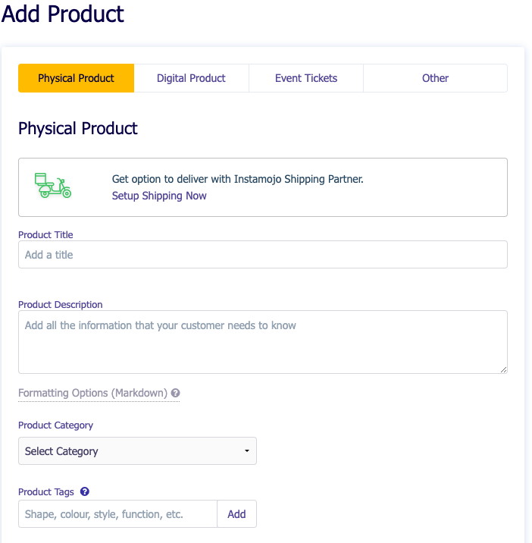Focus the Product Title input field

click(x=262, y=255)
